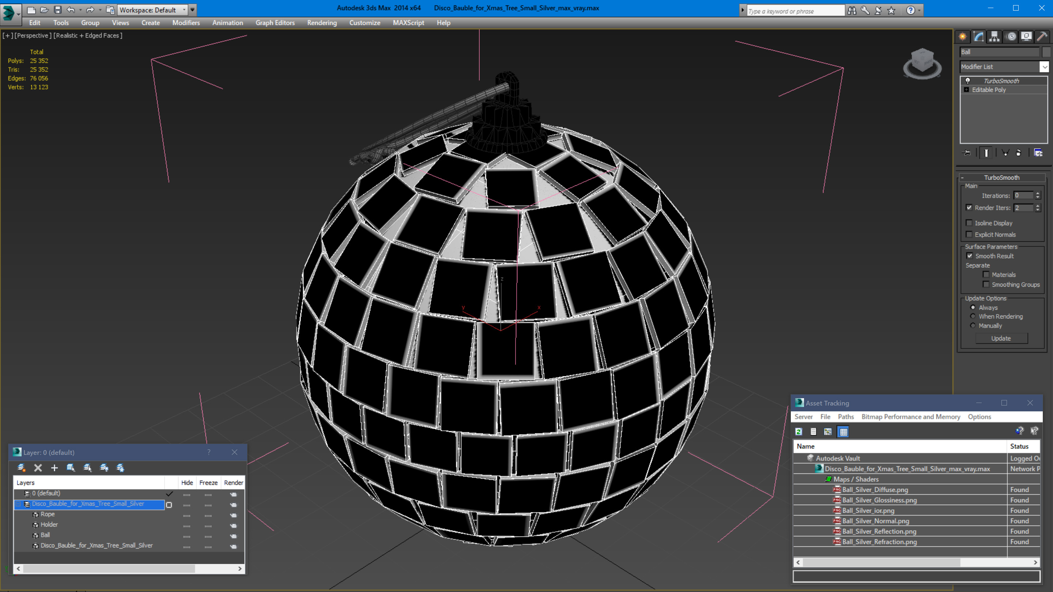Toggle Render for the Ball layer row
The image size is (1053, 592).
point(233,536)
